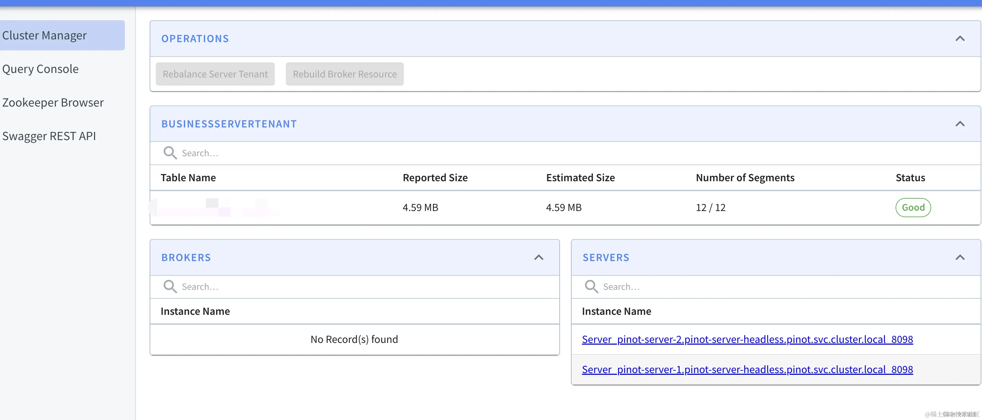
Task: Go to Zookeeper Browser
Action: pos(53,102)
